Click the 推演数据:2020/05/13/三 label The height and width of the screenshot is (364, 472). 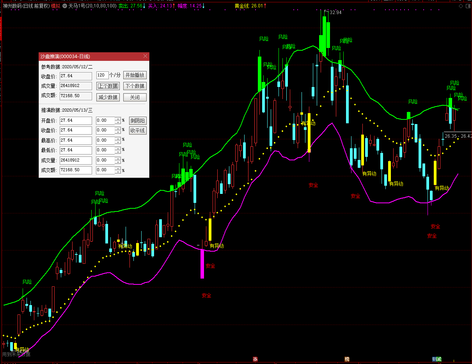pyautogui.click(x=67, y=110)
